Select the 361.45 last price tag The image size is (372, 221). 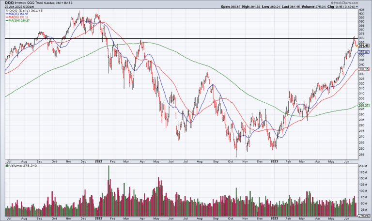pyautogui.click(x=364, y=46)
